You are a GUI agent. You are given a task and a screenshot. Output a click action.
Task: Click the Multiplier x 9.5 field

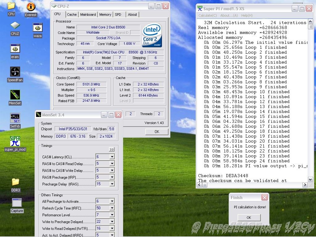coord(91,90)
